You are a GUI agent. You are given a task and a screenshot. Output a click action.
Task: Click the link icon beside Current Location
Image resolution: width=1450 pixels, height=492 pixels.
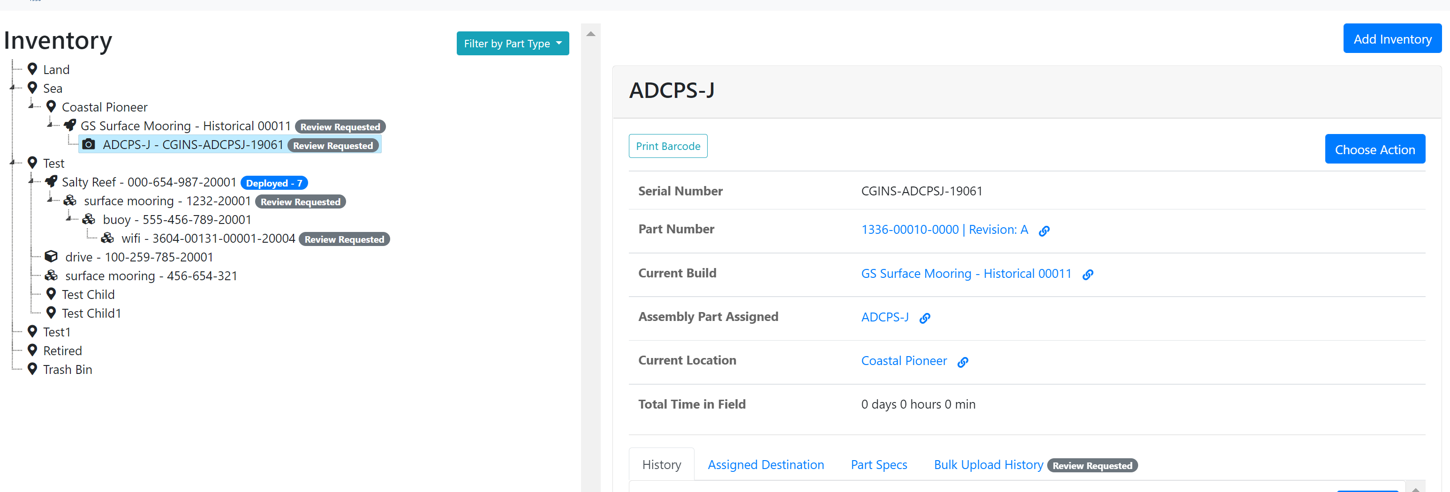pyautogui.click(x=963, y=362)
